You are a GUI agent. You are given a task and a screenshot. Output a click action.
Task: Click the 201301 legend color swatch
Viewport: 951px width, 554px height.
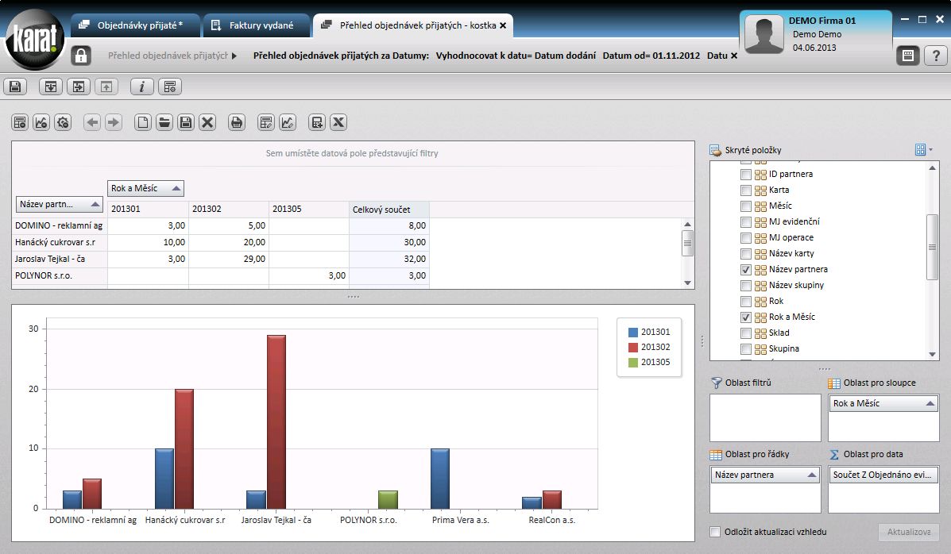tap(633, 332)
